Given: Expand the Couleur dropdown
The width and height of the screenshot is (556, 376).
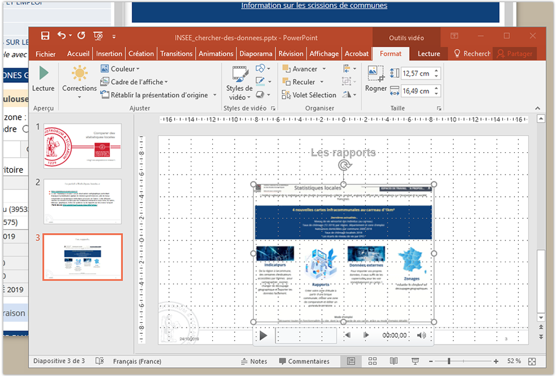Looking at the screenshot, I should 122,69.
